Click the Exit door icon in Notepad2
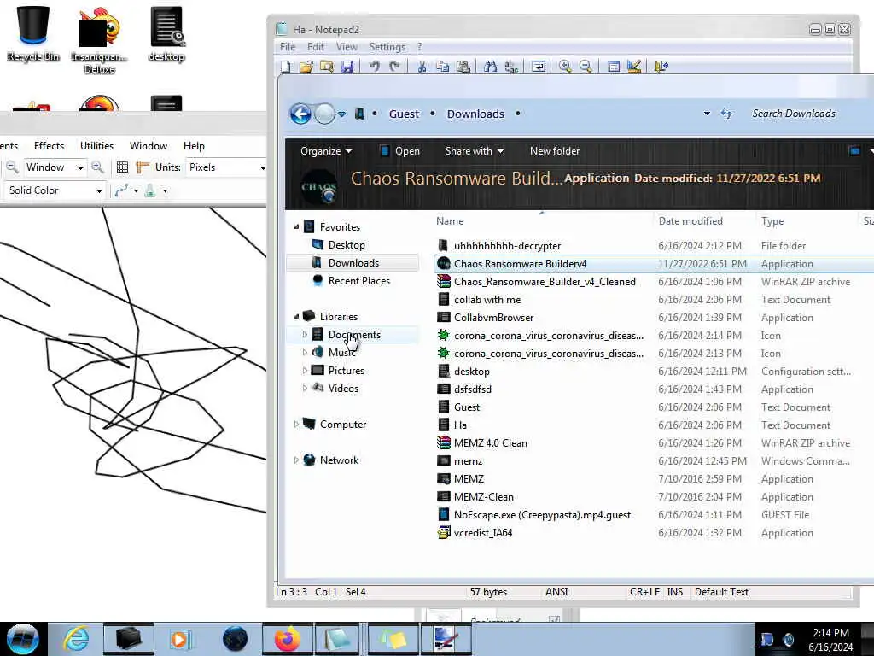The width and height of the screenshot is (874, 656). 661,67
